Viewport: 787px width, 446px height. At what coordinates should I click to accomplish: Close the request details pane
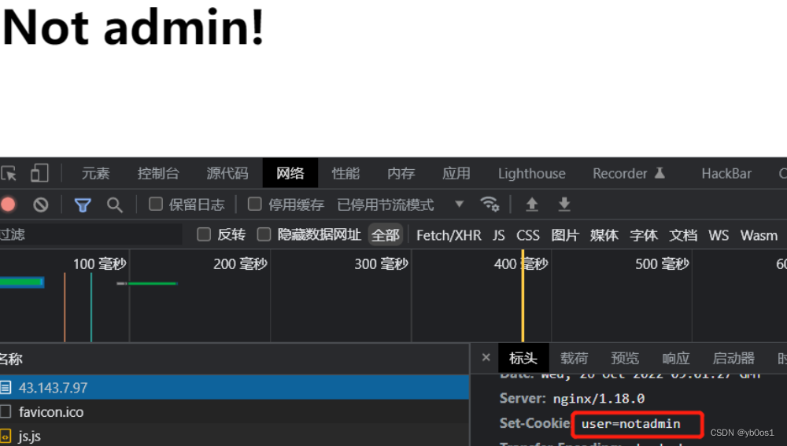[x=486, y=358]
